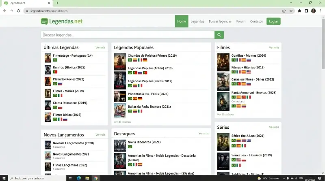Open Chima Remancos (2019) subtitle link
The image size is (325, 181).
tap(70, 103)
